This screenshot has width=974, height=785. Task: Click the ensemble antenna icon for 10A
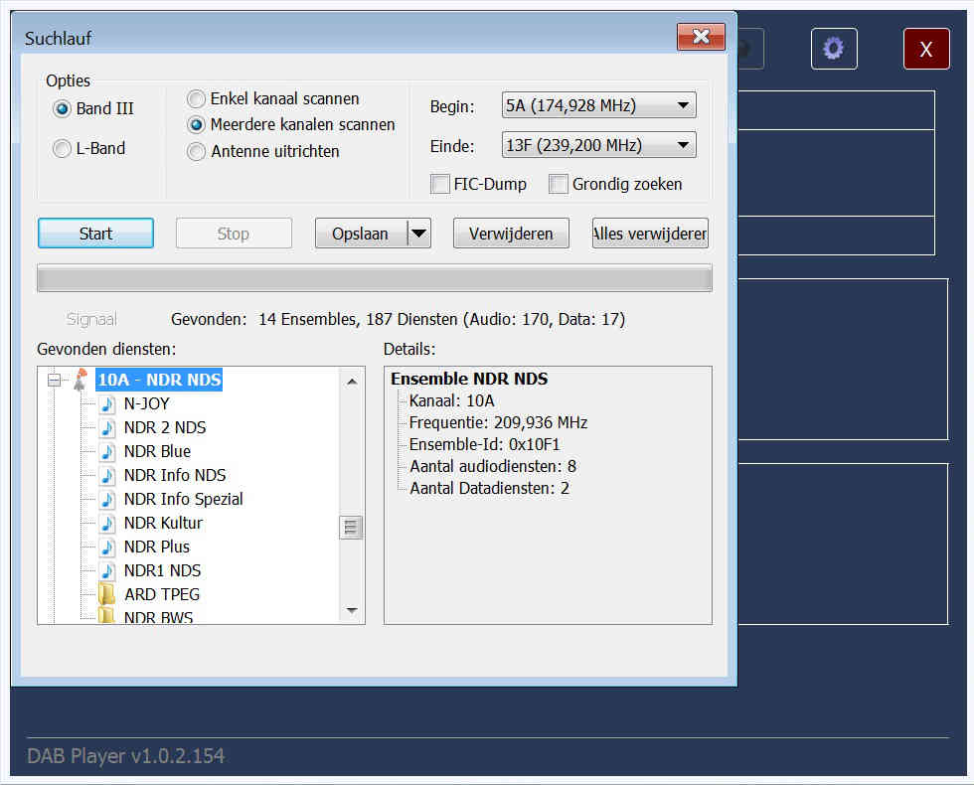click(x=81, y=380)
